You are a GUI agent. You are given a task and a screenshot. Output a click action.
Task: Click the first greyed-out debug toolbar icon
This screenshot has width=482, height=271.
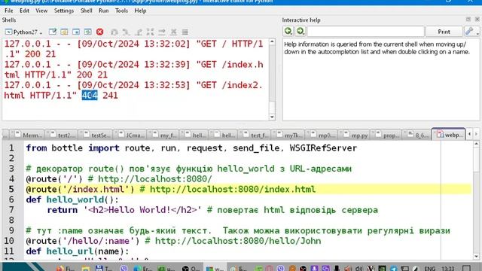(x=114, y=32)
